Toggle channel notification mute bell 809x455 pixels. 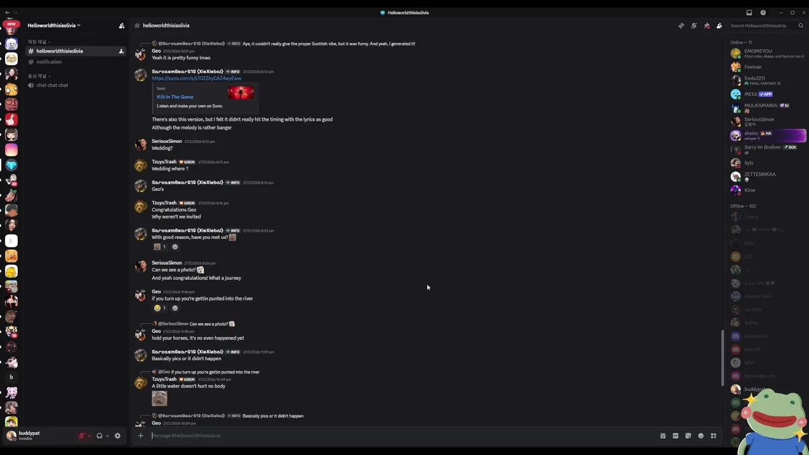[x=693, y=26]
